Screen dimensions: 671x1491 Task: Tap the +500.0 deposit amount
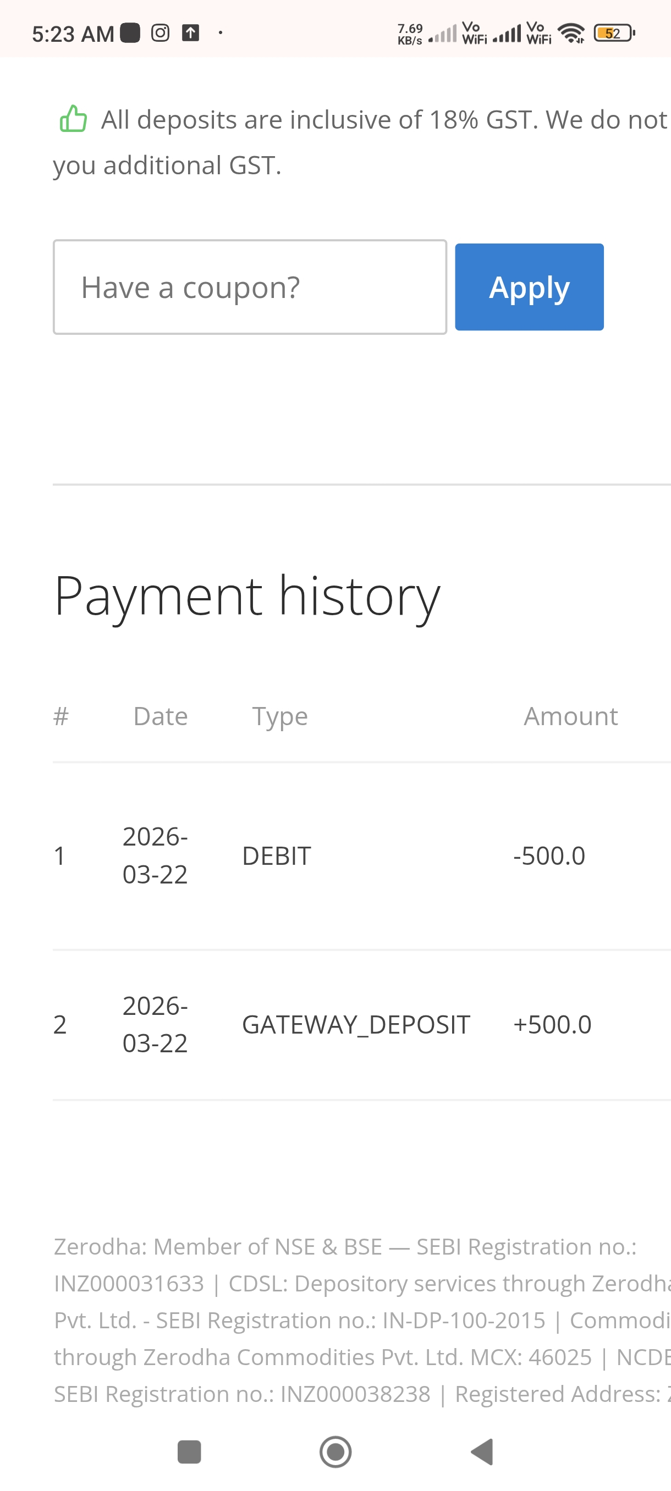[x=552, y=1025]
